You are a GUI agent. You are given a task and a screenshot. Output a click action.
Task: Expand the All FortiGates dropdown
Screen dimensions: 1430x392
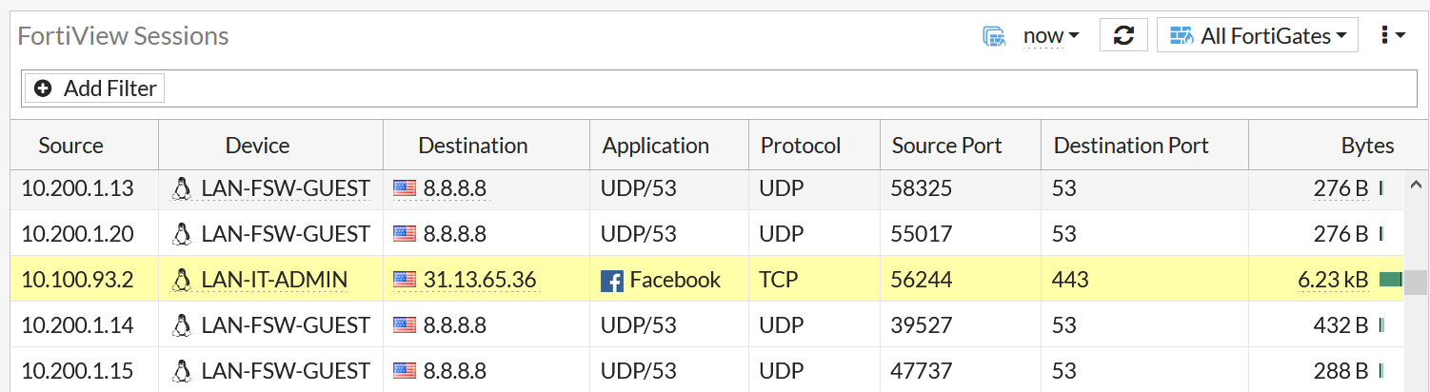coord(1257,36)
